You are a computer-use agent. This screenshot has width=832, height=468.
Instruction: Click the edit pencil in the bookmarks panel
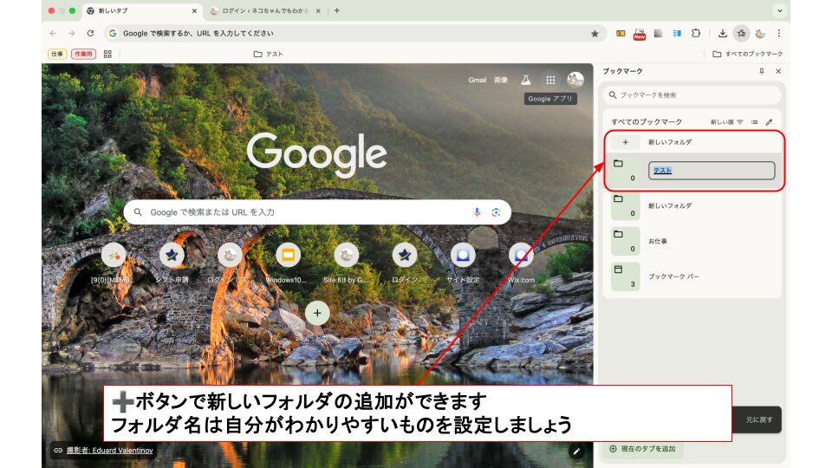(769, 122)
